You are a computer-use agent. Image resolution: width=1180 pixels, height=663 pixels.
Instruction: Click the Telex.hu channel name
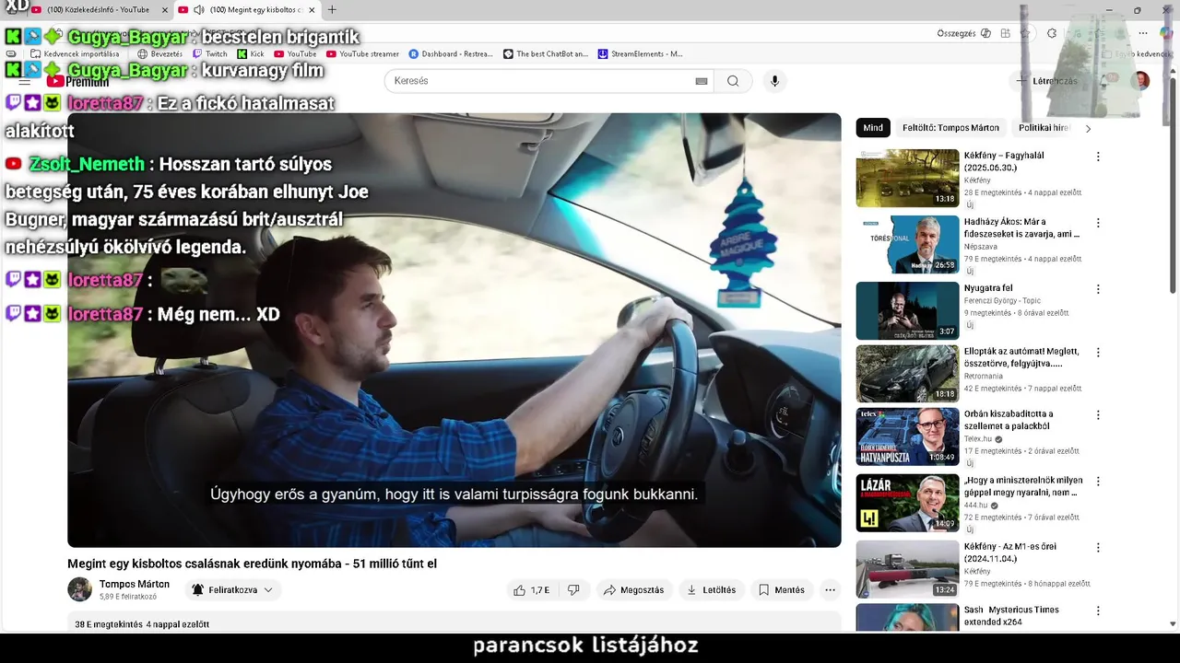(x=978, y=439)
